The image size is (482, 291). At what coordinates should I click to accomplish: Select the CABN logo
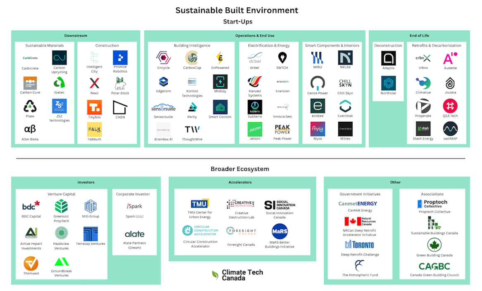120,108
